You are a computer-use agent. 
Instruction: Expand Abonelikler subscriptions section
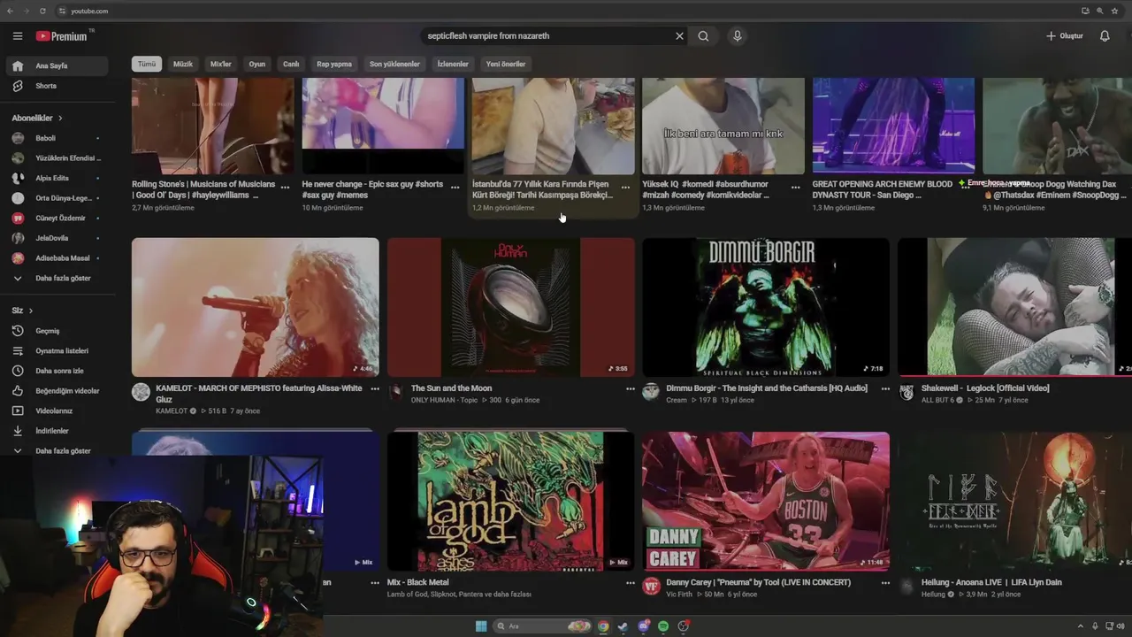pos(37,118)
